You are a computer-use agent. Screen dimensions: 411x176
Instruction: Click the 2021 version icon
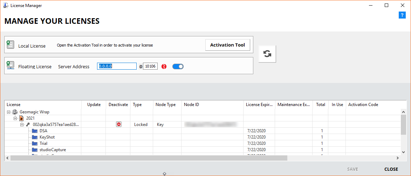(x=21, y=118)
